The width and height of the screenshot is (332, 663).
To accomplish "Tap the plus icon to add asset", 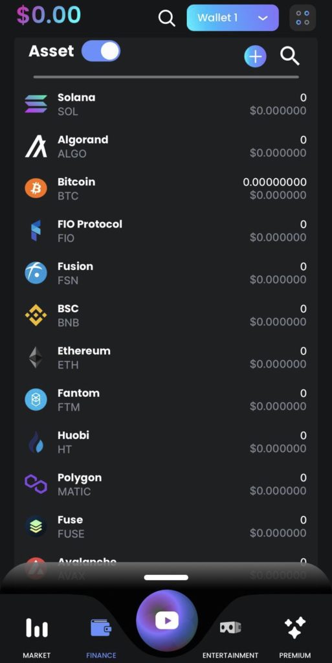I will pyautogui.click(x=255, y=56).
